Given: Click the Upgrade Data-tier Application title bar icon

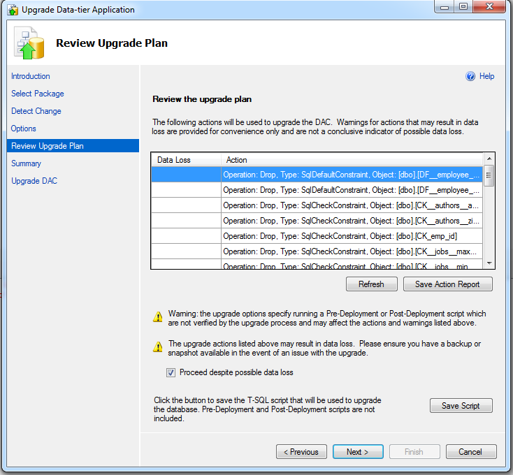Looking at the screenshot, I should point(13,10).
